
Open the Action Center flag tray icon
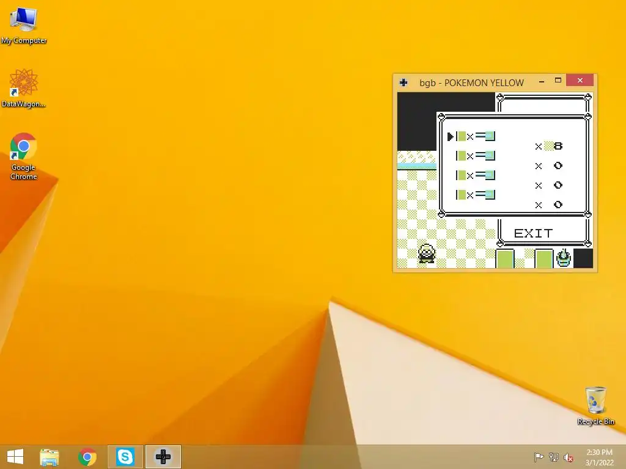539,457
